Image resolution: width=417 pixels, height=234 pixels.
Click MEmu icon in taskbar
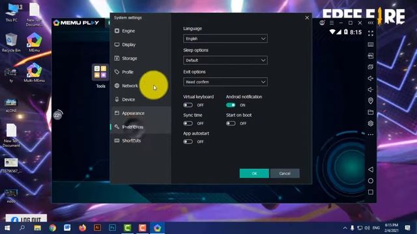click(x=158, y=228)
